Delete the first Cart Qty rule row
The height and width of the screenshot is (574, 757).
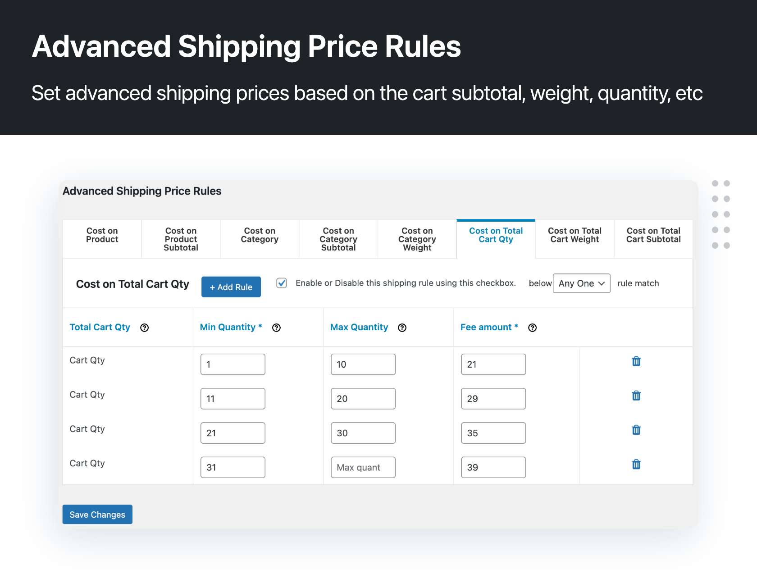636,361
